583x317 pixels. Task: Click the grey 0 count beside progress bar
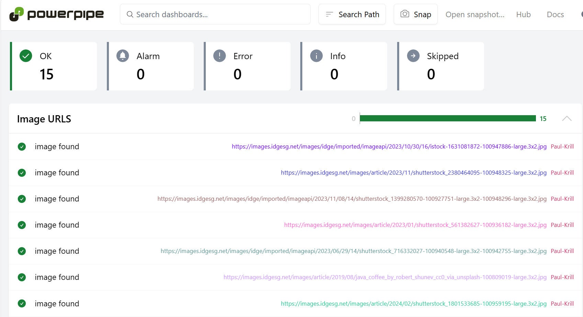(354, 119)
